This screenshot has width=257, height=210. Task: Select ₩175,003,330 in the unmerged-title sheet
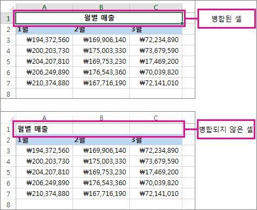(101, 161)
